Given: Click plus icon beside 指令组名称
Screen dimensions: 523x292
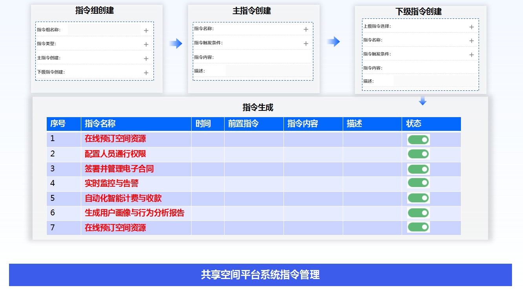Looking at the screenshot, I should pos(146,30).
